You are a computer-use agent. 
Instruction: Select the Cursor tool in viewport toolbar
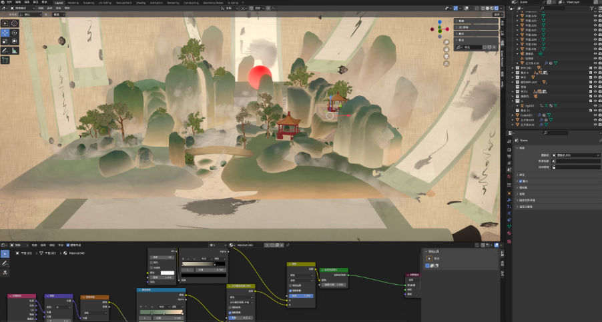click(14, 23)
